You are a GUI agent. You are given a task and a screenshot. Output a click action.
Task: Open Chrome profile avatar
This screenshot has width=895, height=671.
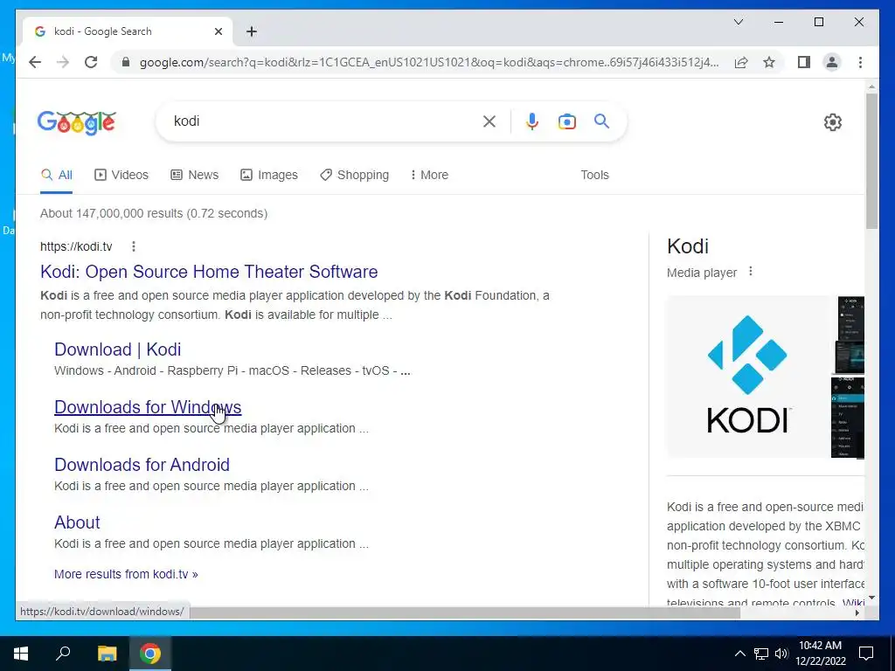832,62
